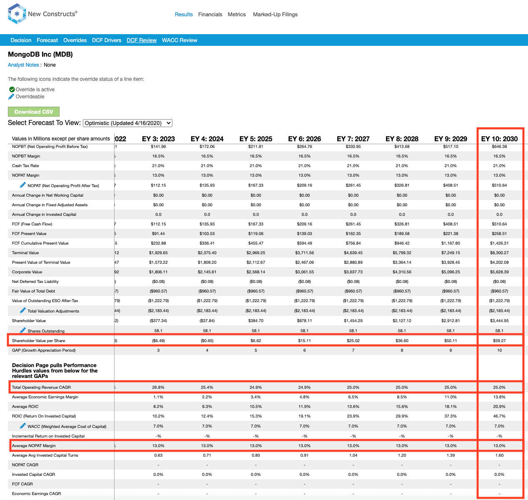Click the ($6.49) Shareholder Value per Share cell
528x500 pixels.
coord(158,341)
